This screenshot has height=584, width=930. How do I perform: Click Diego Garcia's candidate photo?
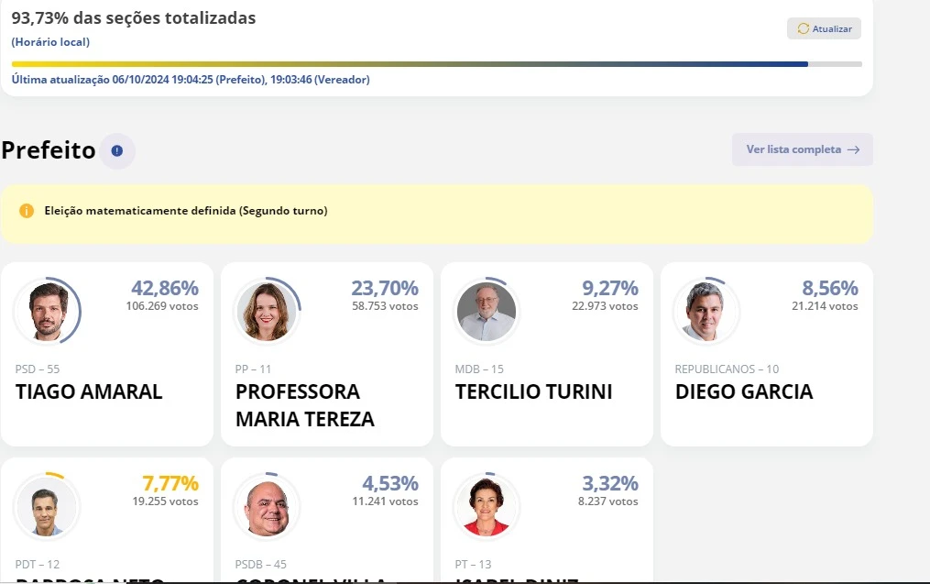click(706, 312)
